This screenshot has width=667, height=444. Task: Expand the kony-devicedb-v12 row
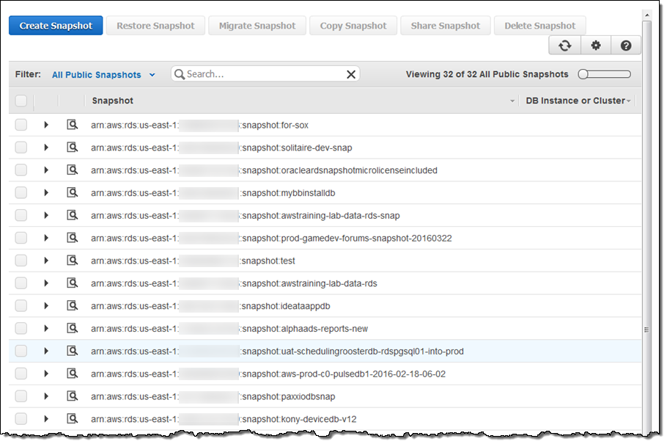[x=45, y=419]
